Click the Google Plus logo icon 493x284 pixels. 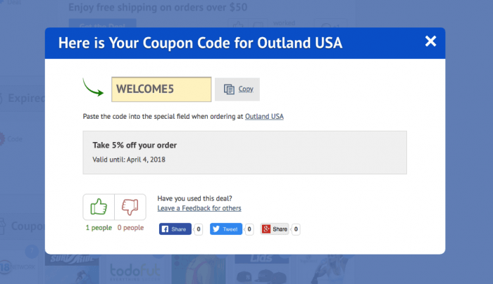click(266, 229)
